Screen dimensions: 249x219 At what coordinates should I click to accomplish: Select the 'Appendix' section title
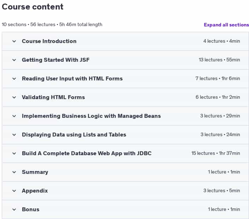(35, 191)
